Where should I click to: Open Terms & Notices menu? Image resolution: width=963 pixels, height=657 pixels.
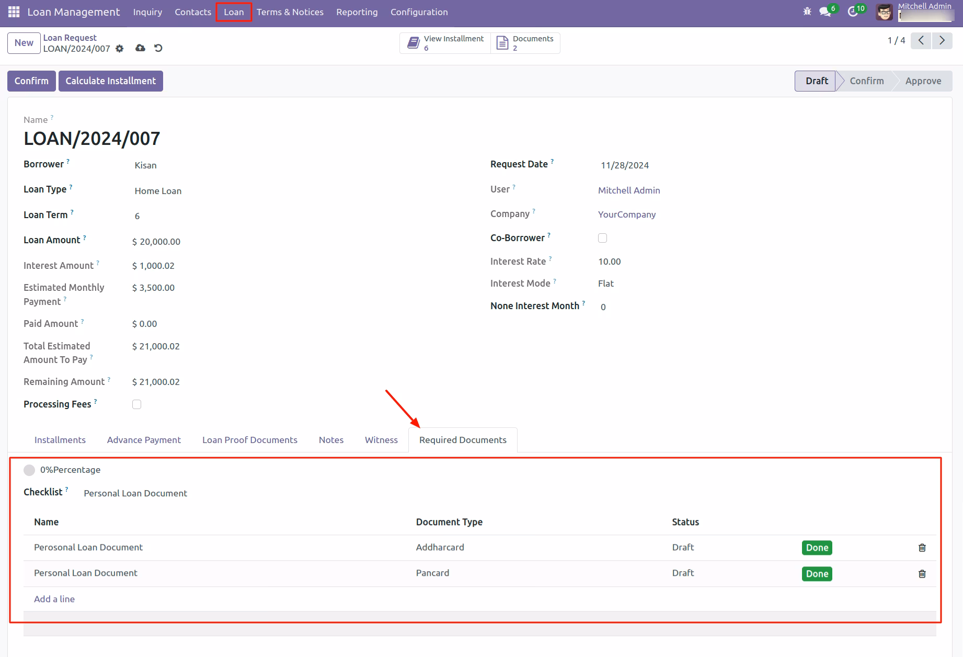click(290, 12)
